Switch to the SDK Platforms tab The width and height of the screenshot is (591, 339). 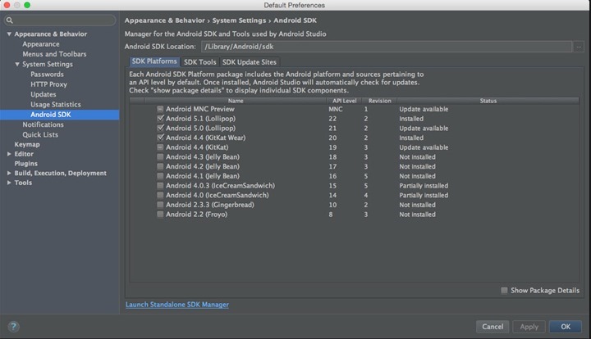point(154,61)
